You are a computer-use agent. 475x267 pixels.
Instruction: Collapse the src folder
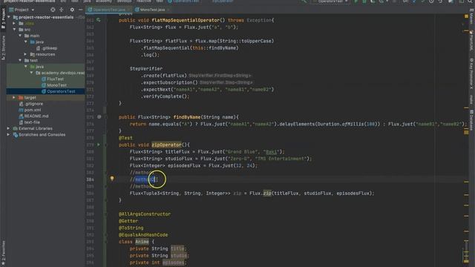14,30
